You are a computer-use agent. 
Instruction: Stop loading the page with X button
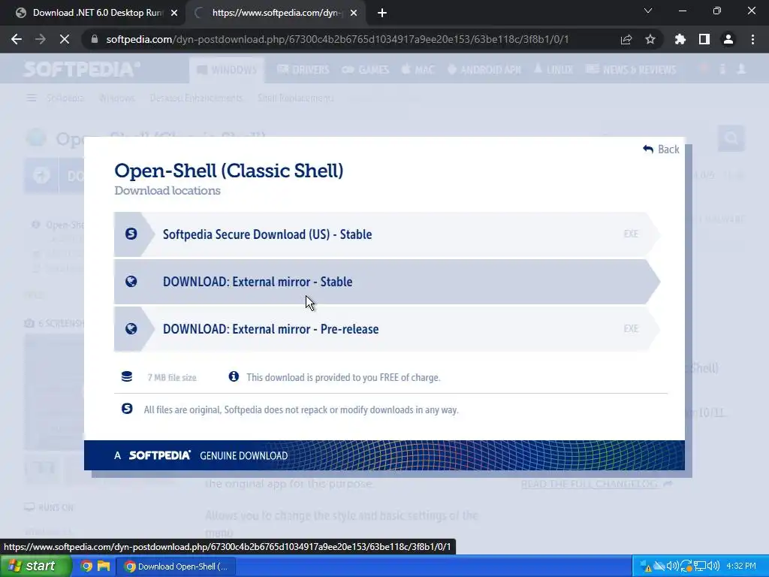tap(65, 39)
